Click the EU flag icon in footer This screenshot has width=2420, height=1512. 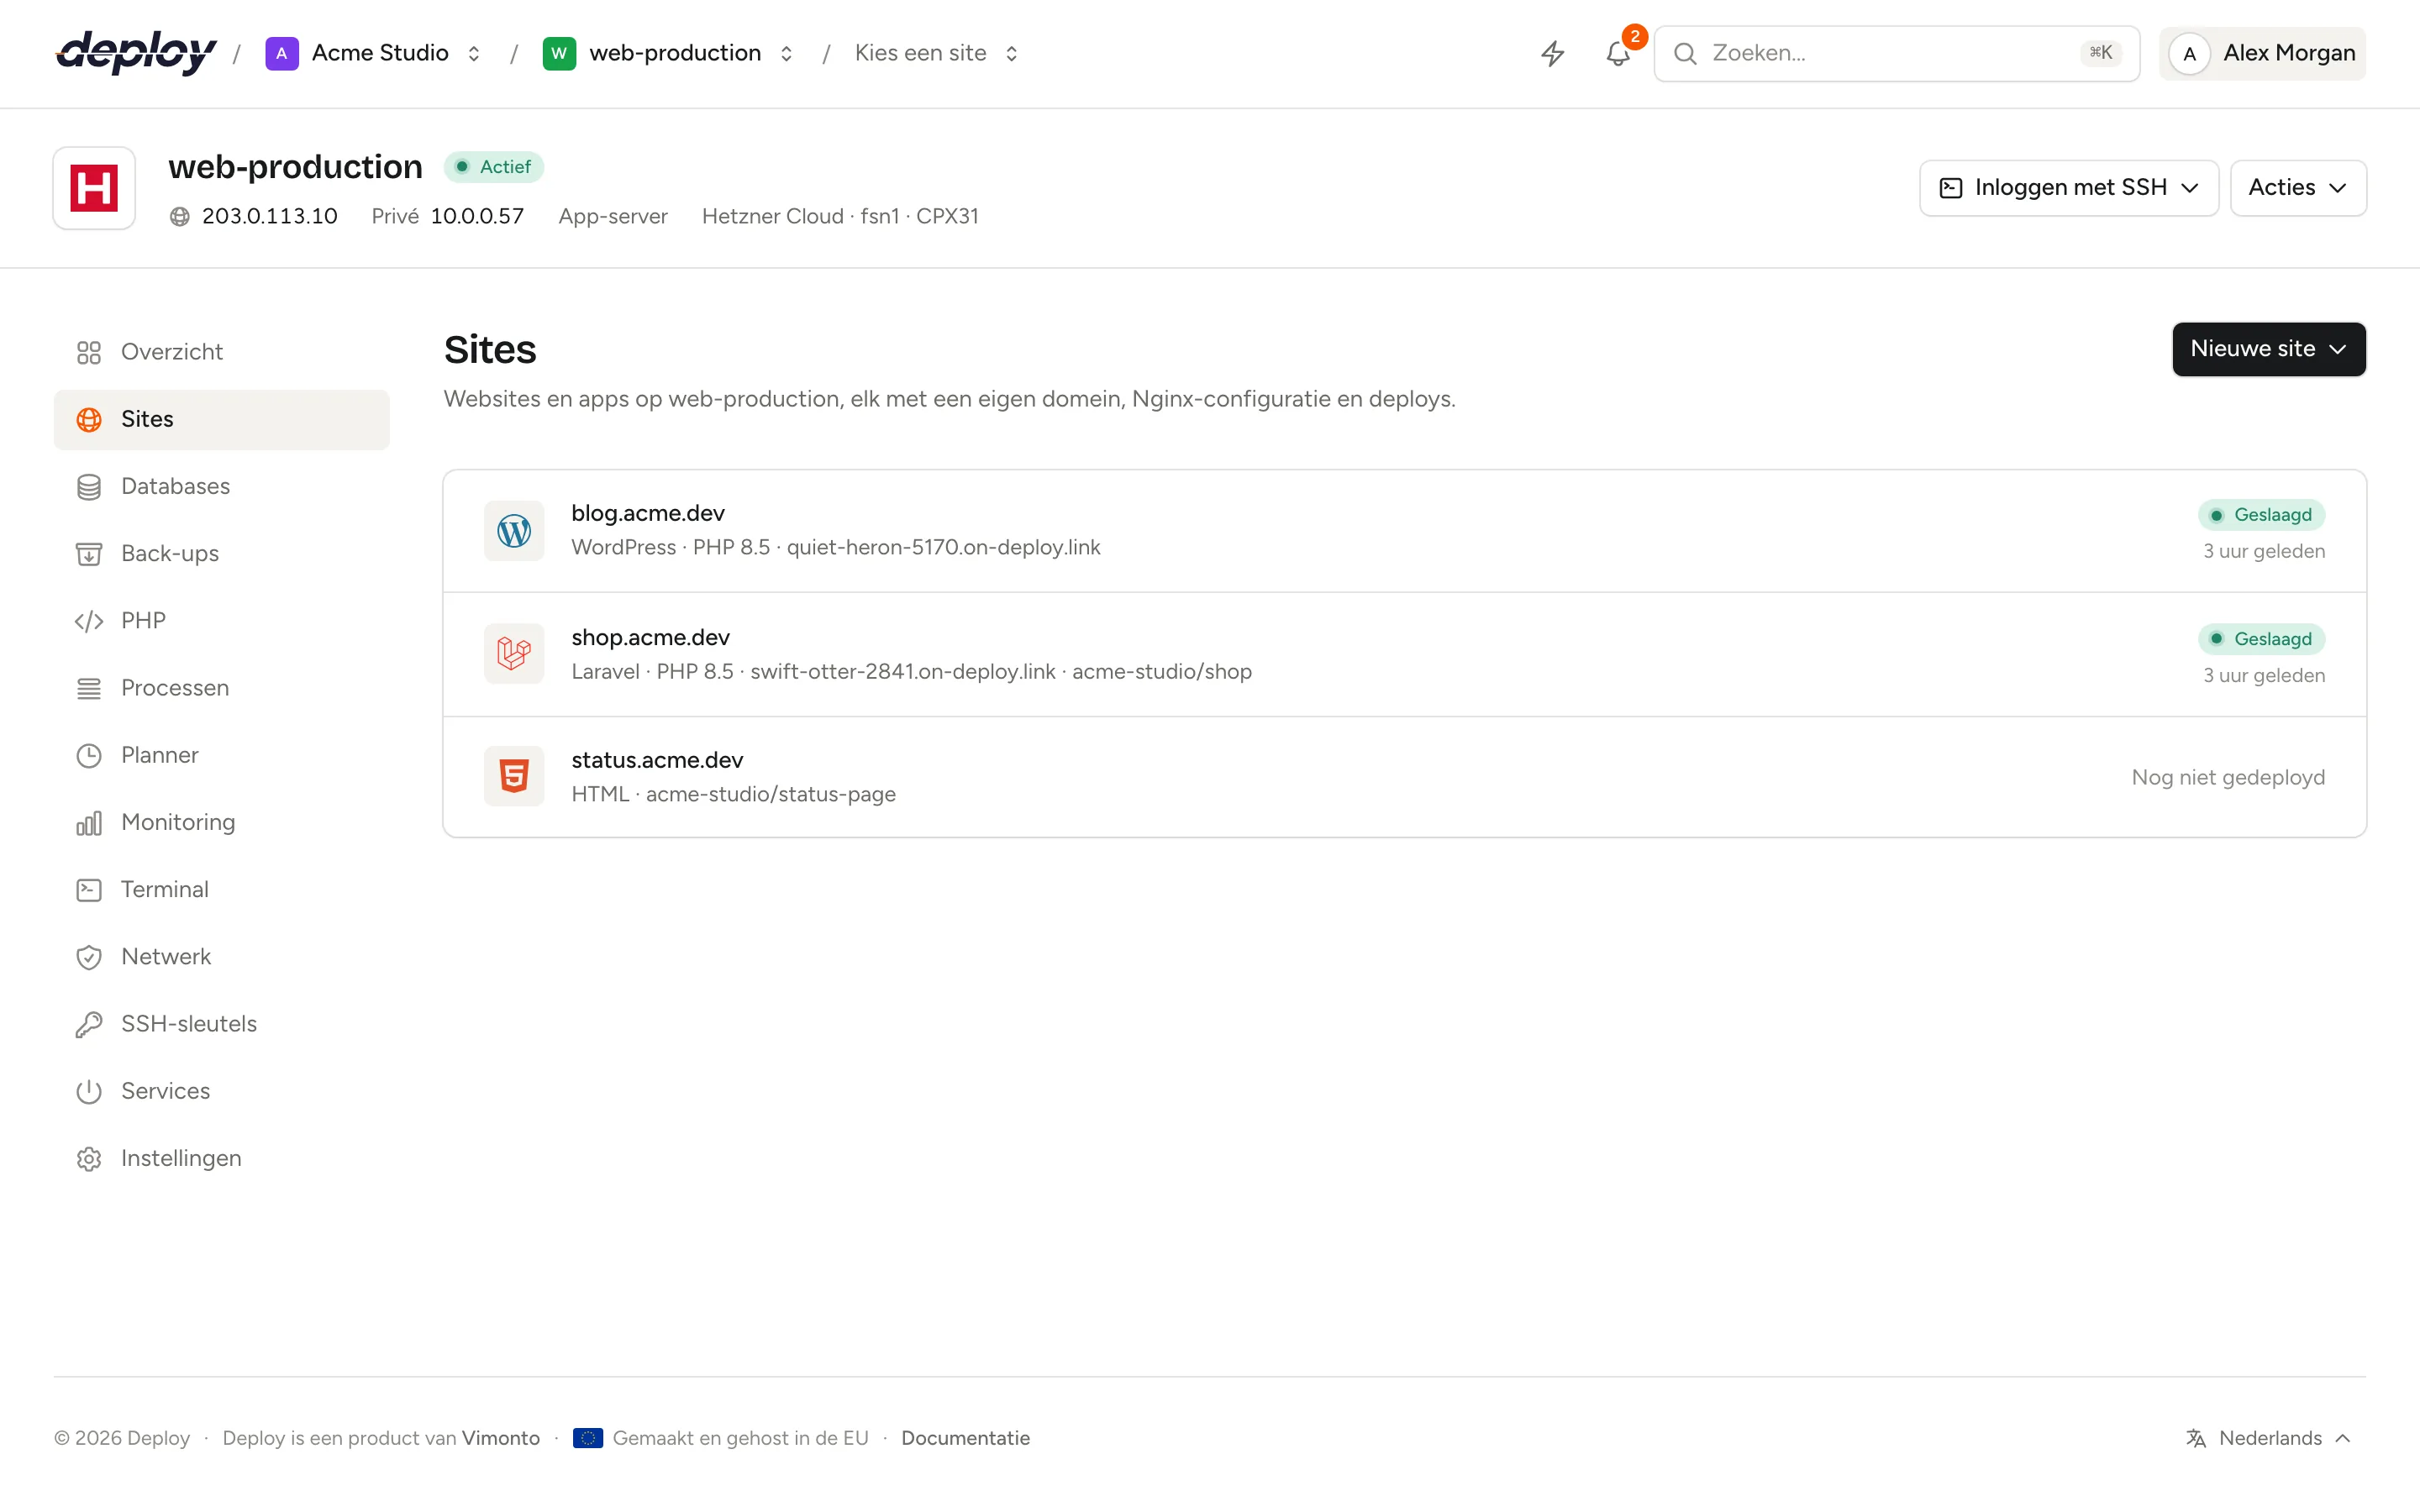(x=588, y=1438)
